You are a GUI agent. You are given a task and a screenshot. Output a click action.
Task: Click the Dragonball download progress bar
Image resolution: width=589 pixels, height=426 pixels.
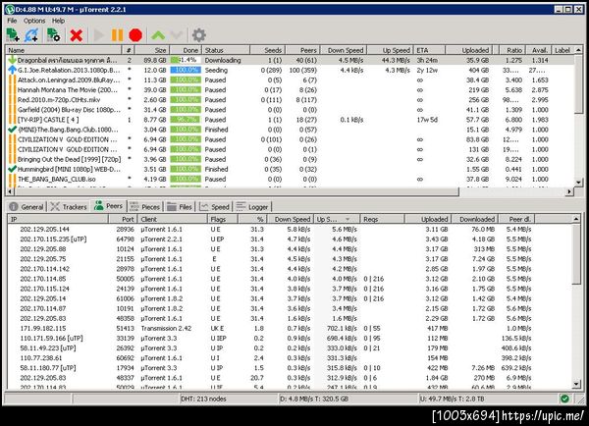click(186, 60)
